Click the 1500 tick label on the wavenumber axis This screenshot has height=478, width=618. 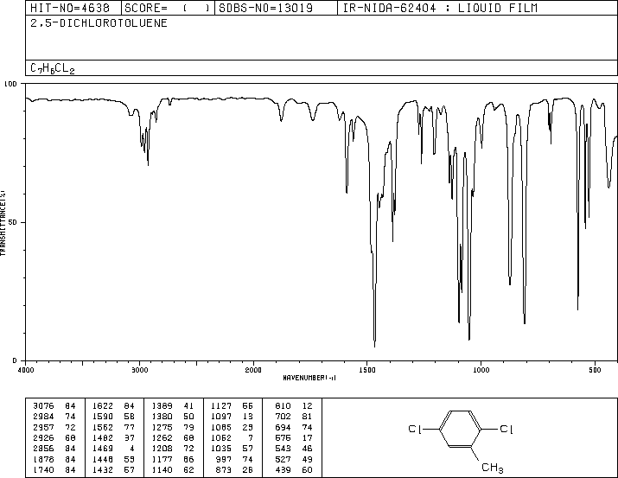367,370
